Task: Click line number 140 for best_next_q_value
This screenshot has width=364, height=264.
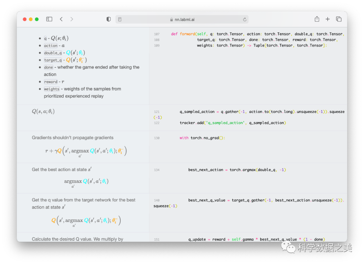Action: (x=157, y=200)
